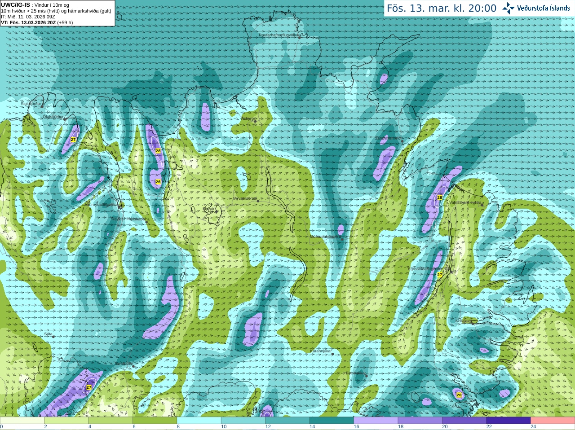Click the legend value 8
575x430 pixels.
coord(178,427)
